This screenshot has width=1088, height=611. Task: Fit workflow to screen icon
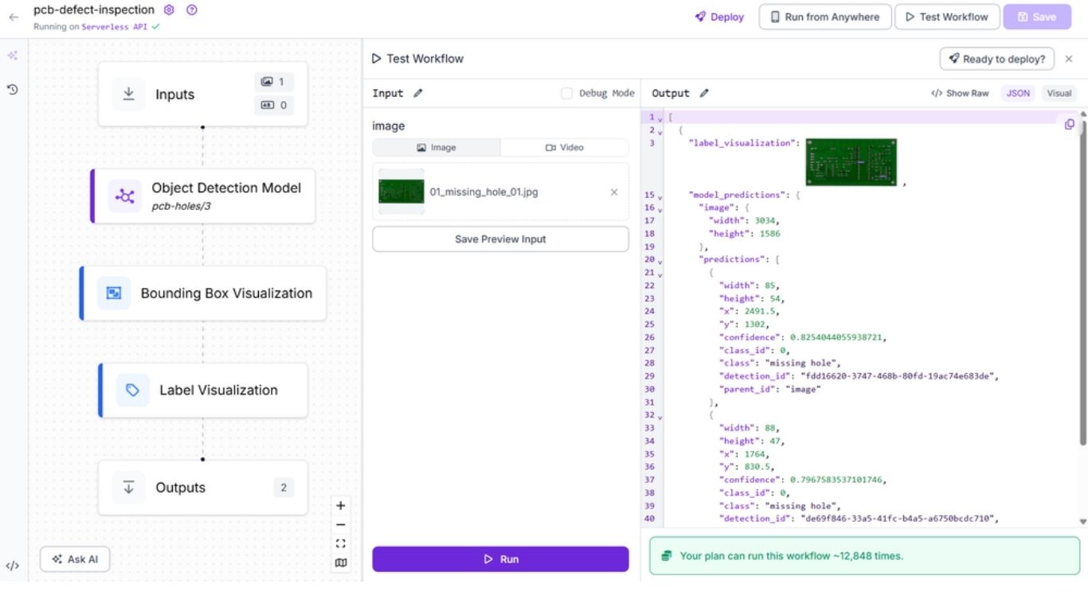(x=341, y=544)
